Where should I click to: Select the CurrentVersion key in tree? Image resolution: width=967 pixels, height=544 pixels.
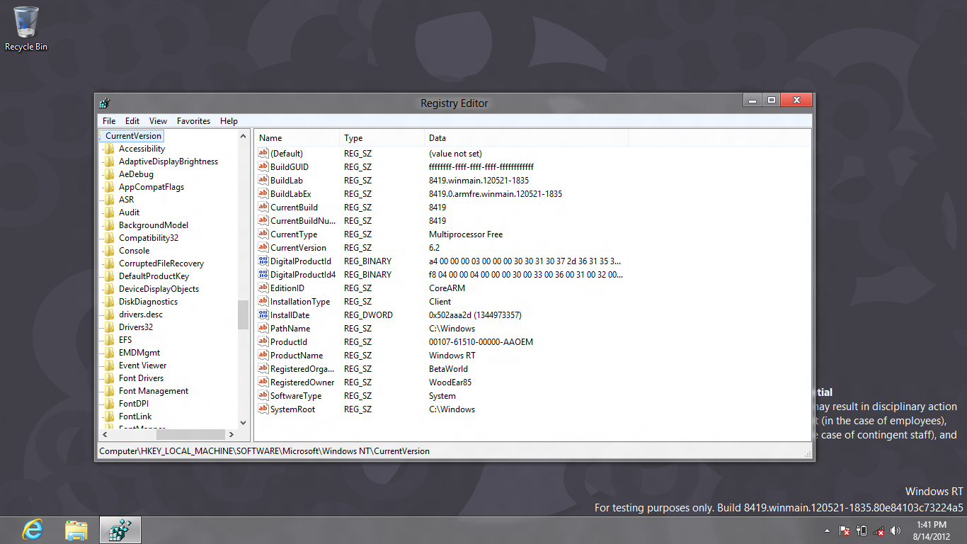pos(134,136)
